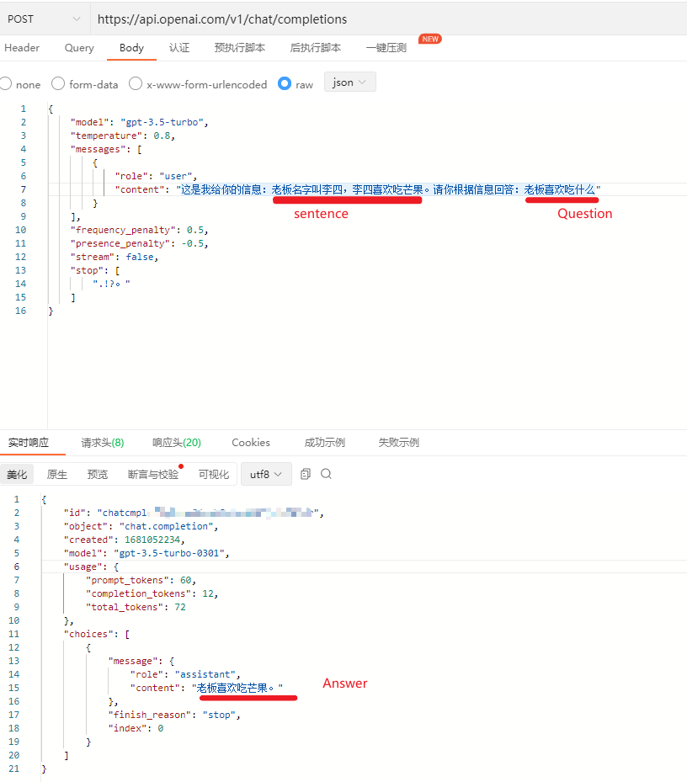Image resolution: width=687 pixels, height=782 pixels.
Task: Copy the response body with the copy icon
Action: click(306, 474)
